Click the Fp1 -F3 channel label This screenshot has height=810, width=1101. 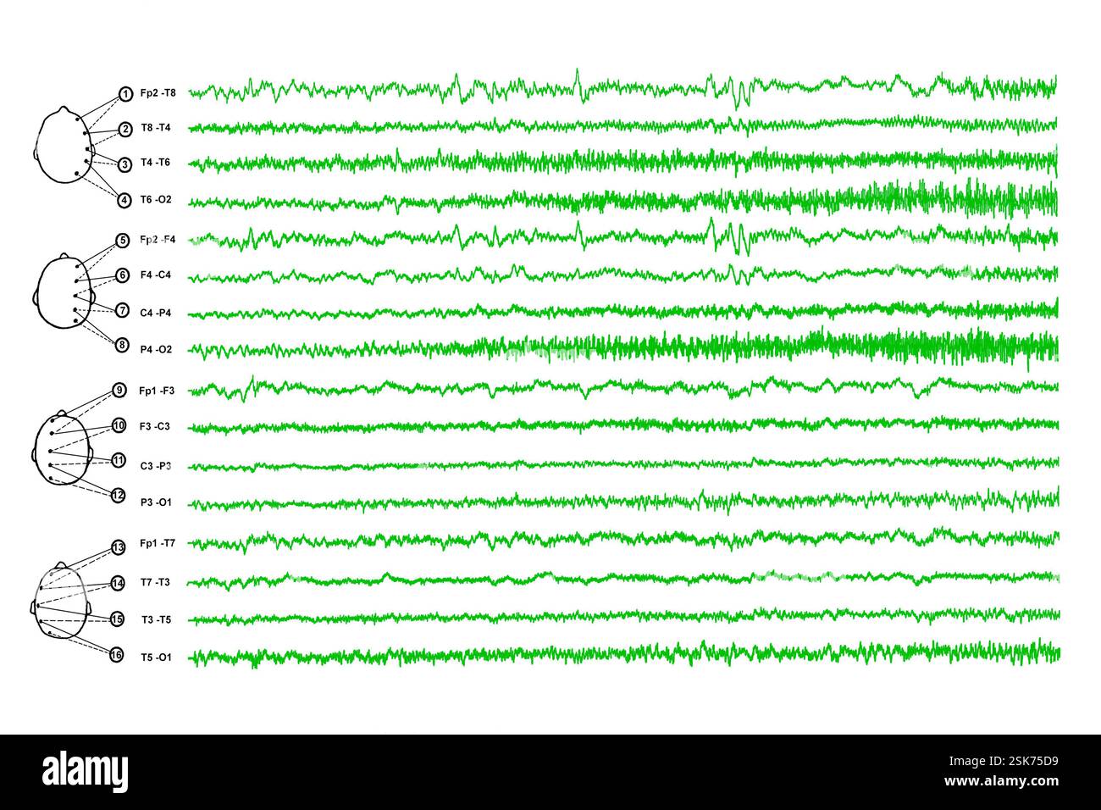pos(157,391)
